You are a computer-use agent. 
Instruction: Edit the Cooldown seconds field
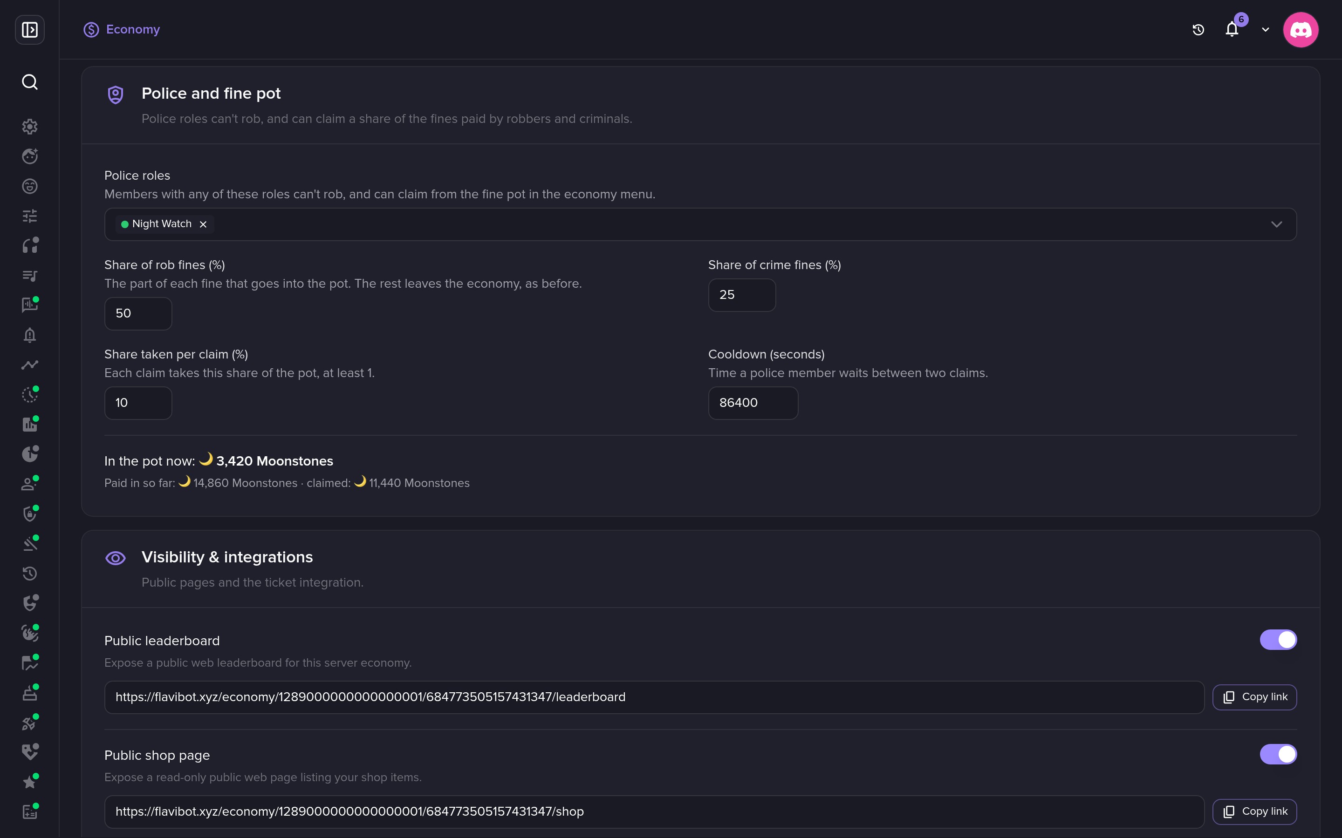tap(753, 403)
